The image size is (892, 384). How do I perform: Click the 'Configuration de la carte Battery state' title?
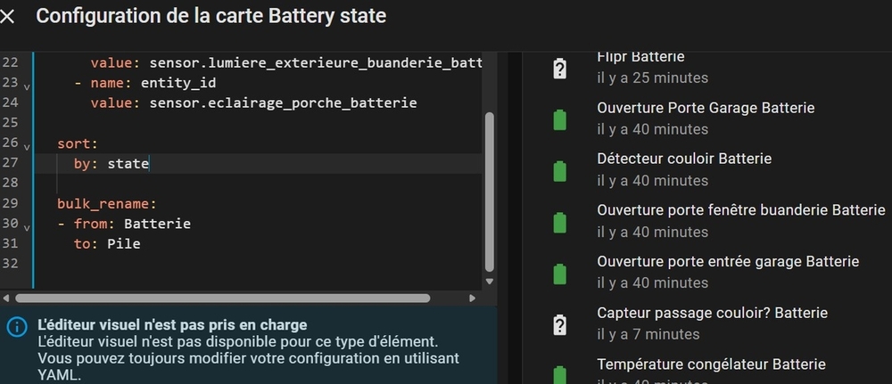(211, 16)
